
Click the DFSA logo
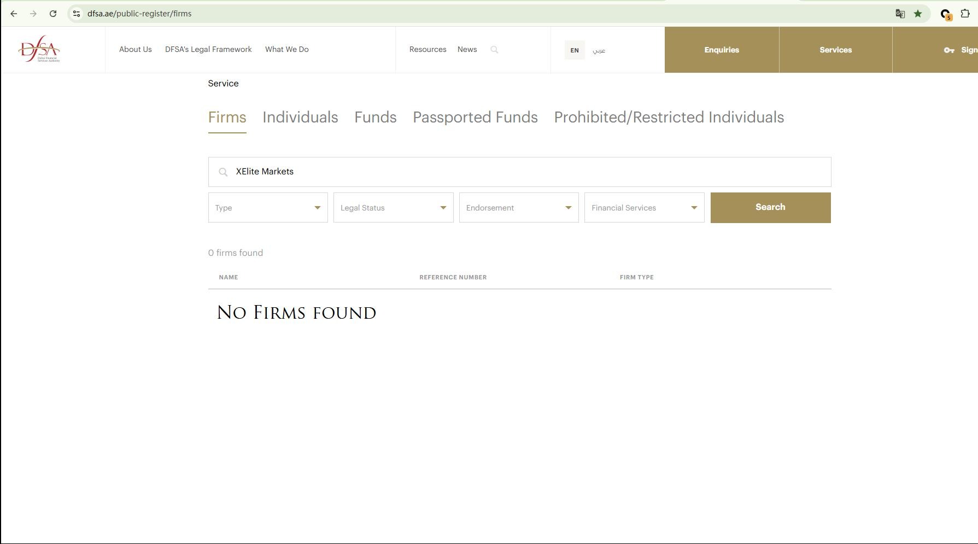(x=39, y=49)
